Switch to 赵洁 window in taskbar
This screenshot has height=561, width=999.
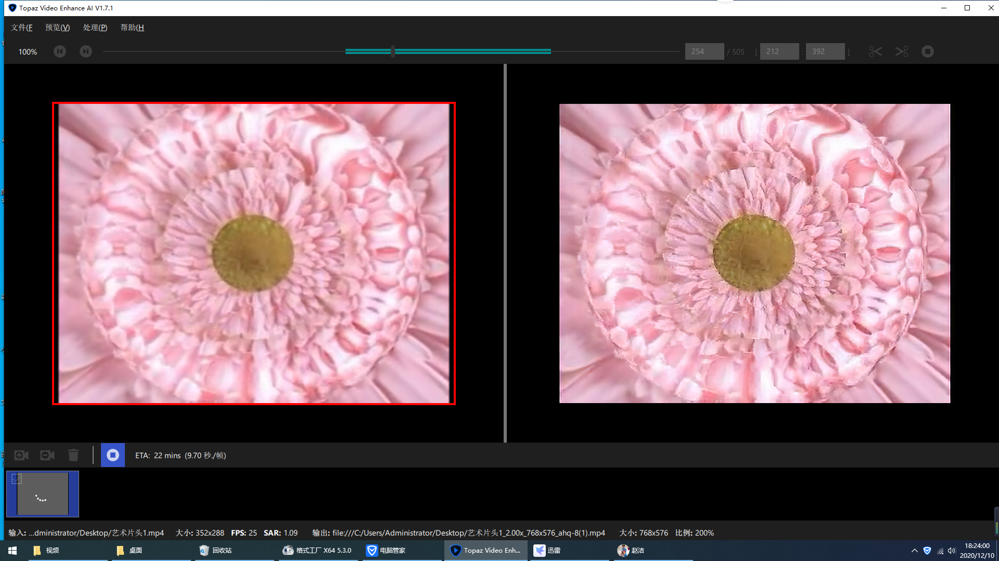click(653, 550)
